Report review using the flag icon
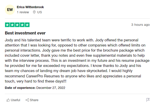 tap(148, 100)
